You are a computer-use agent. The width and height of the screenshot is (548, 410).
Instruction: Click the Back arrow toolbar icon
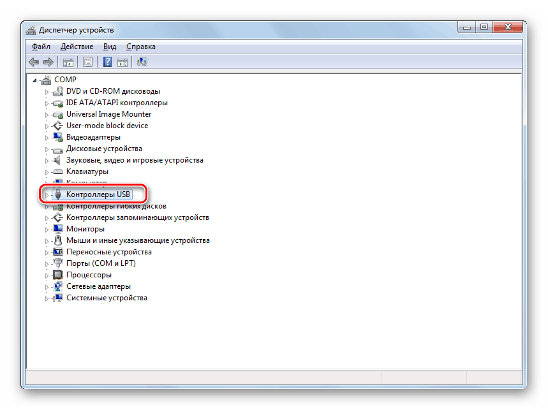click(34, 62)
